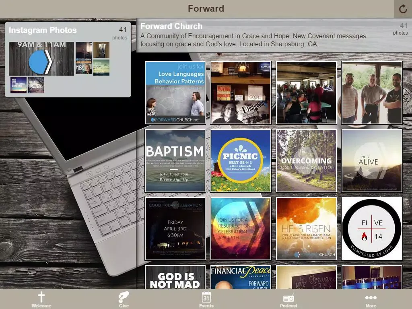The width and height of the screenshot is (412, 309).
Task: Open the 9AM & 11AM album cover photo
Action: click(x=41, y=59)
